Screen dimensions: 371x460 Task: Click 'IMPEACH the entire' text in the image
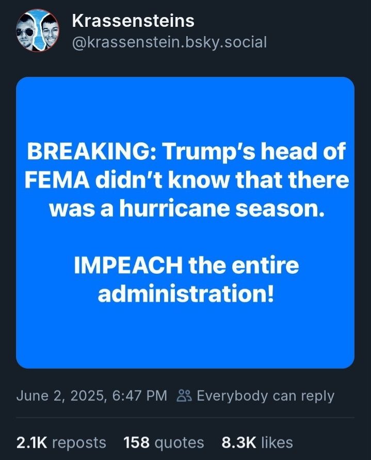185,266
